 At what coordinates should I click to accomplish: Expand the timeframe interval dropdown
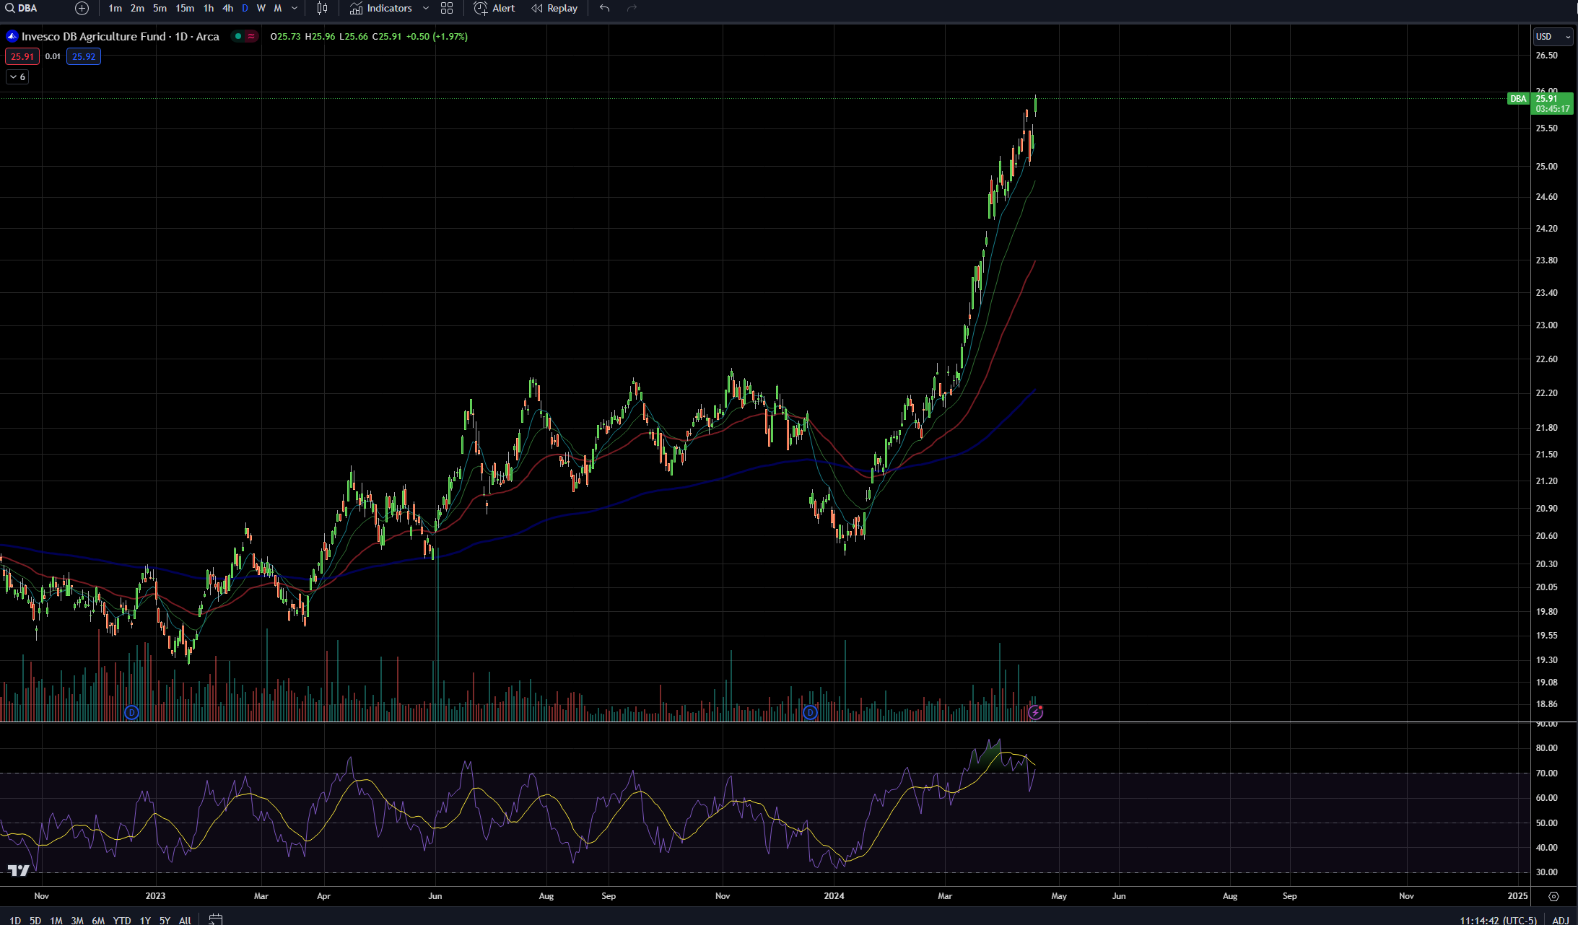pyautogui.click(x=295, y=8)
